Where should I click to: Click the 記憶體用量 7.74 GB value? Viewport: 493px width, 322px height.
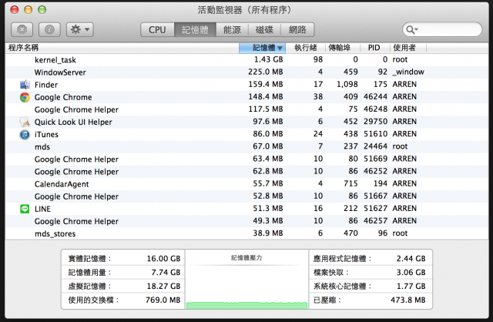(x=166, y=273)
